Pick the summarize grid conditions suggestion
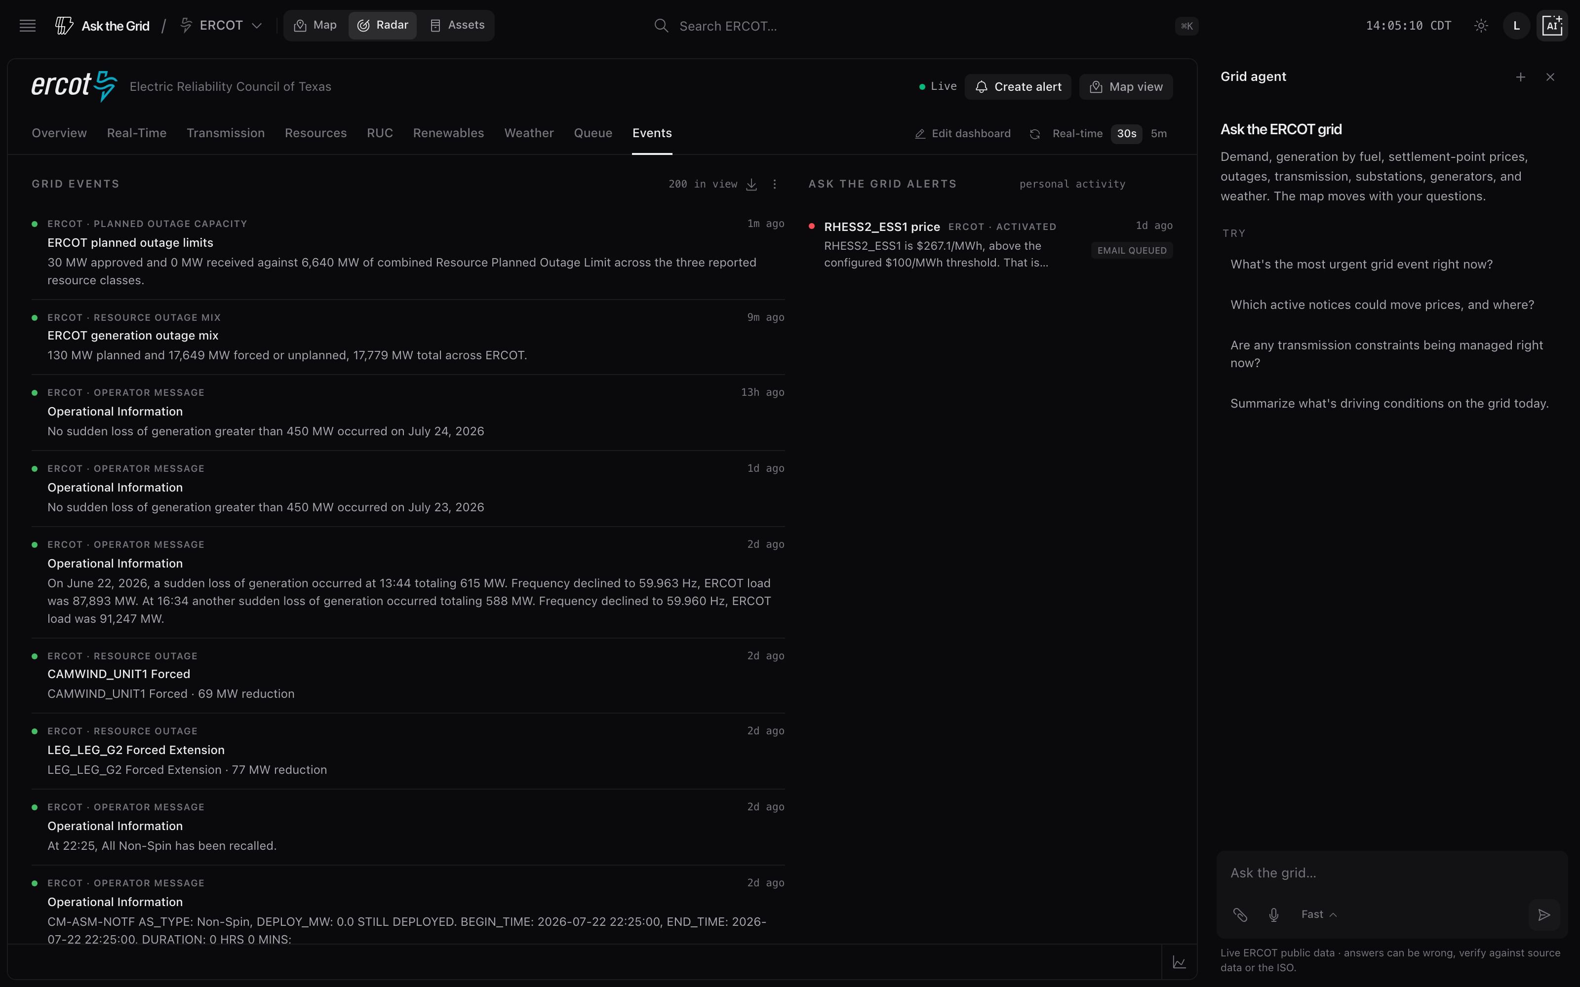 1389,403
